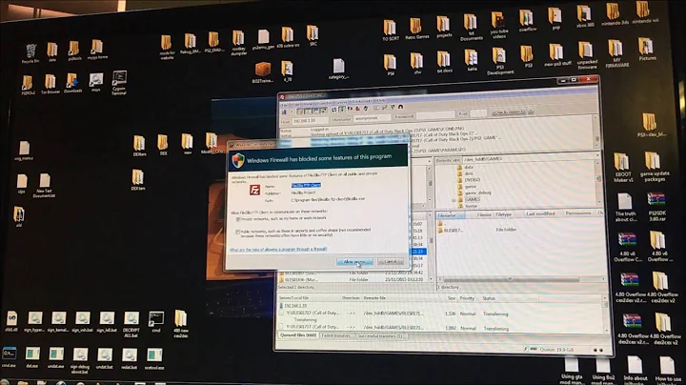
Task: Select the 192.168.1.10 server queue row
Action: (x=295, y=306)
